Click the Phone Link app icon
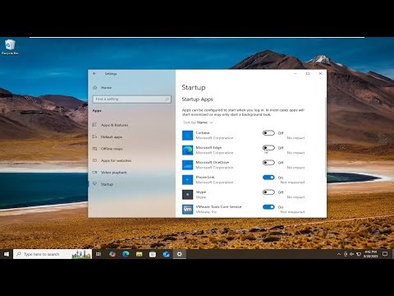 coord(188,179)
